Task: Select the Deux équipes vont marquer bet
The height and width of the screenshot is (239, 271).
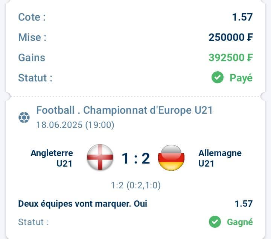Action: pyautogui.click(x=82, y=204)
